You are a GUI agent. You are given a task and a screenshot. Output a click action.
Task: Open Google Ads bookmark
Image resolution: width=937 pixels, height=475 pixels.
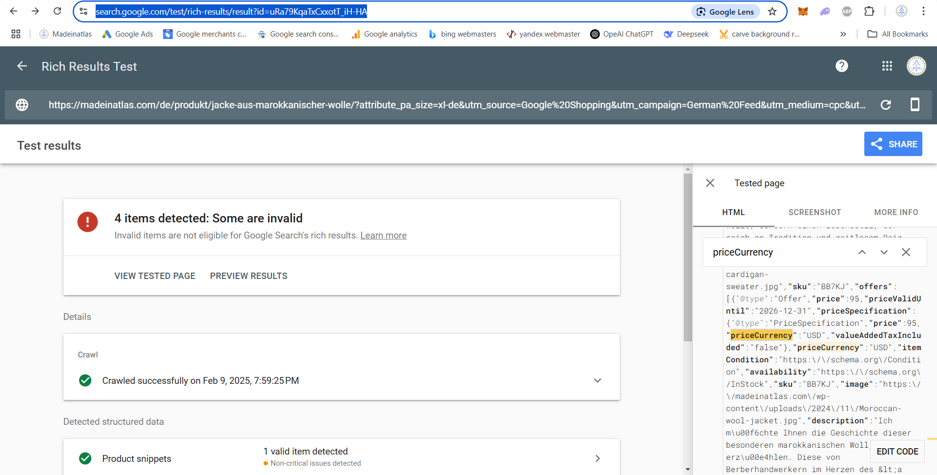[127, 34]
